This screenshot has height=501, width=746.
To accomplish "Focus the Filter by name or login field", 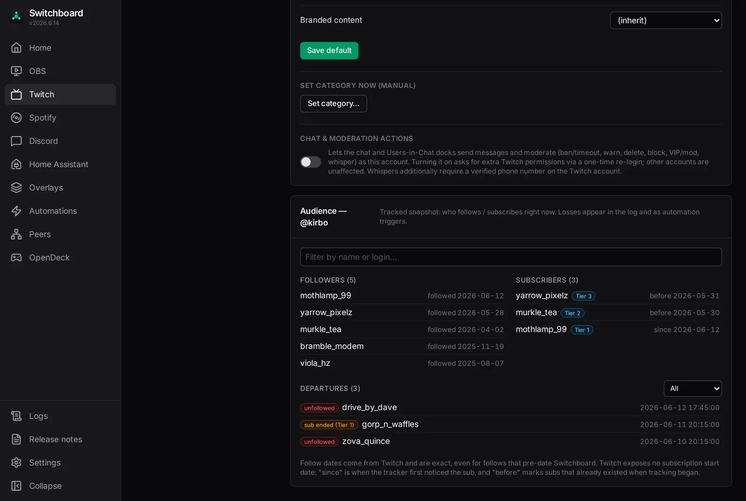I will (511, 257).
